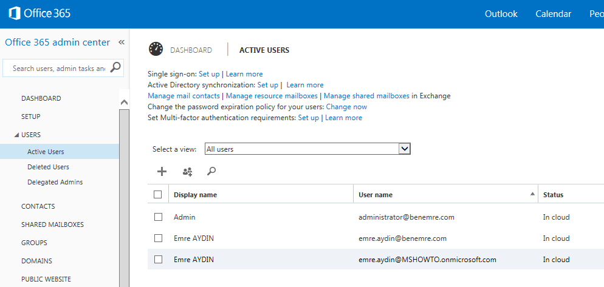The height and width of the screenshot is (287, 604).
Task: Open SETUP in sidebar
Action: pyautogui.click(x=31, y=116)
